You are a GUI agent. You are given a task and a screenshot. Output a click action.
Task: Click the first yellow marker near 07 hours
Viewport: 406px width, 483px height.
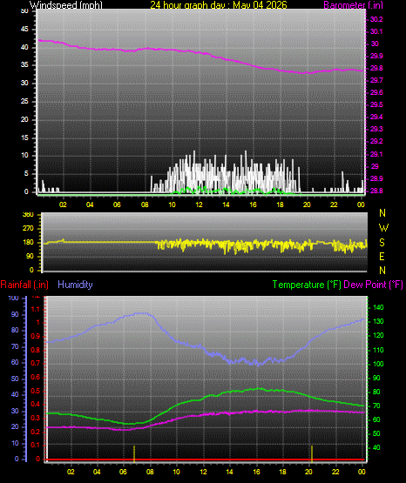click(x=134, y=453)
